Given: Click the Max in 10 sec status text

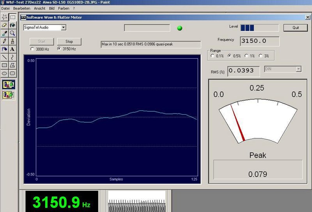Looking at the screenshot, I should click(x=137, y=44).
